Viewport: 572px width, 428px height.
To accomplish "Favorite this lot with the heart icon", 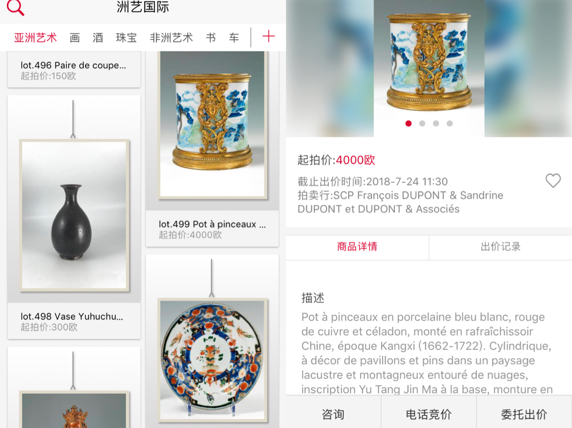I will [553, 180].
